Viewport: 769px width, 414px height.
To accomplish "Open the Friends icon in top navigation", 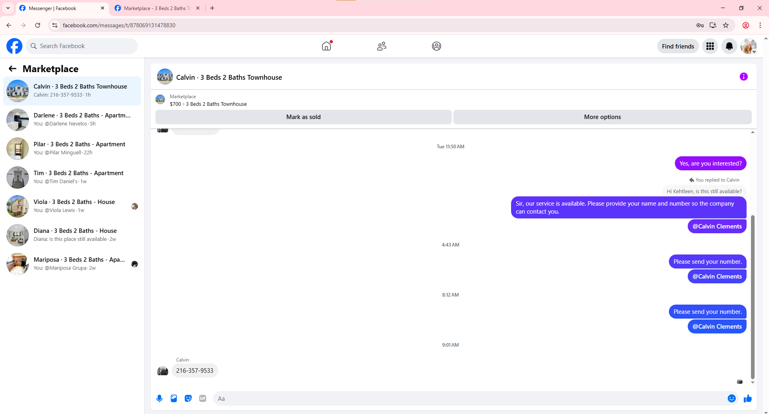I will (382, 46).
